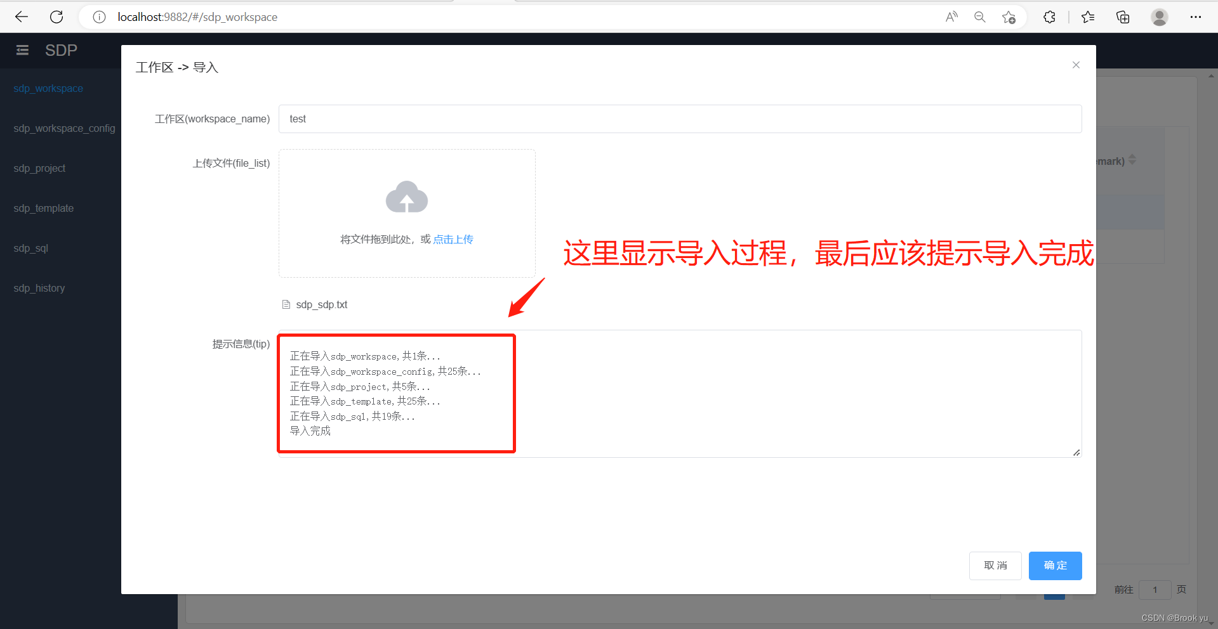1218x629 pixels.
Task: Cancel the import dialog with 取消
Action: (995, 565)
